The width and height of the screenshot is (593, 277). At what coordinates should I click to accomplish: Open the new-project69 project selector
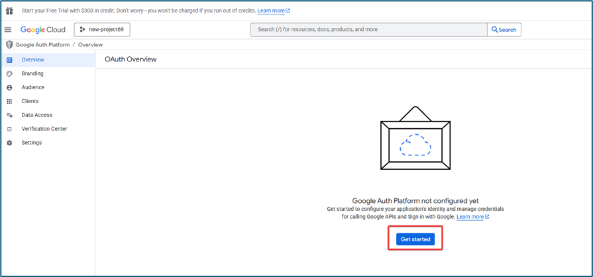pos(102,30)
